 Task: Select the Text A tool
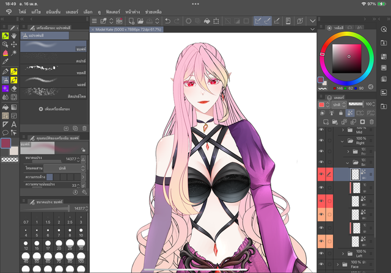tap(14, 124)
